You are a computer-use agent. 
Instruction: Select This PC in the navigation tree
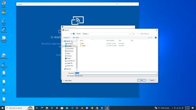coord(68,41)
